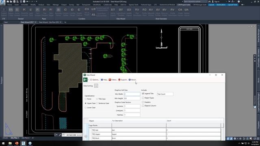The image size is (260, 146).
Task: Click the plus new drawing tab button
Action: [x=65, y=22]
